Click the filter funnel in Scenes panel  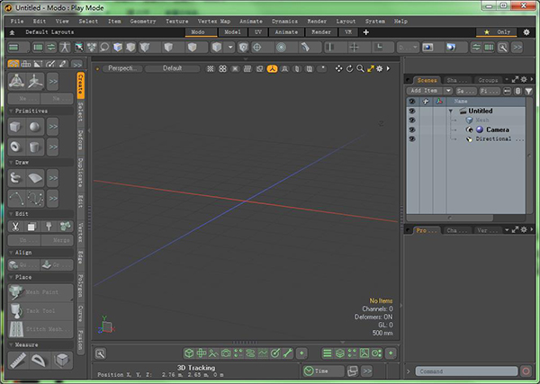pyautogui.click(x=528, y=91)
